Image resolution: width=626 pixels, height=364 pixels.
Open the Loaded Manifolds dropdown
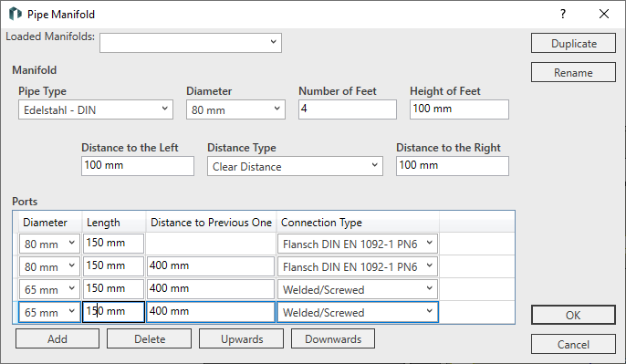pyautogui.click(x=191, y=43)
